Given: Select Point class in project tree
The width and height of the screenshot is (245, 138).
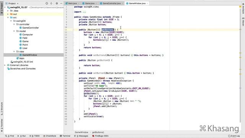Looking at the screenshot, I should [25, 45].
